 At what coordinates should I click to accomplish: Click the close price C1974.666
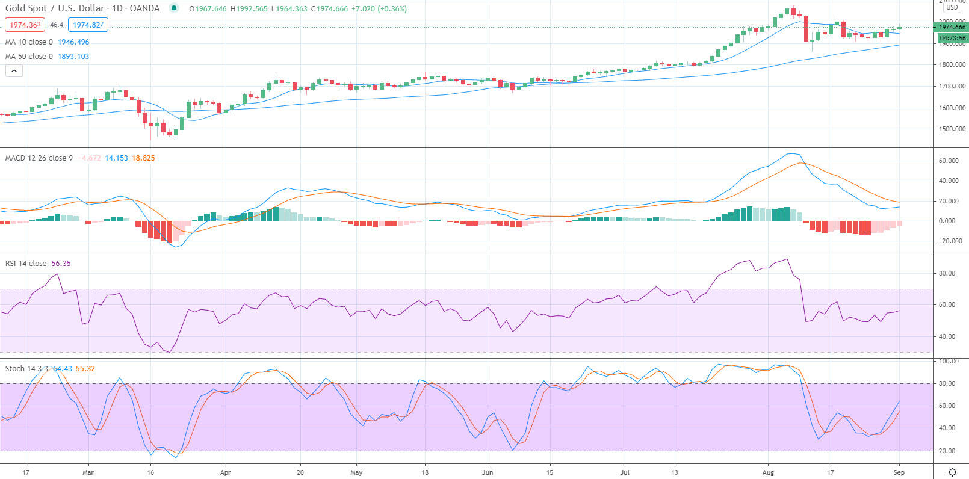pos(329,9)
